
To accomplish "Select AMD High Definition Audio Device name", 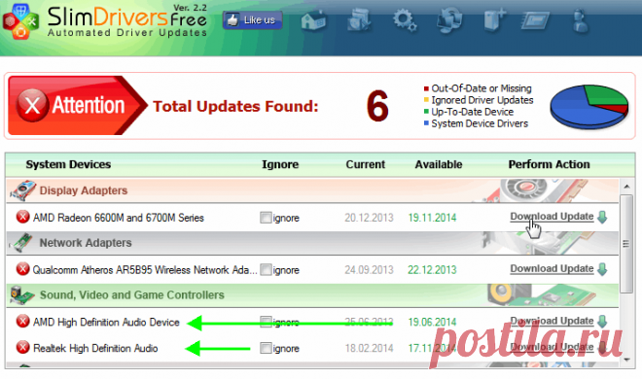I will click(x=106, y=323).
